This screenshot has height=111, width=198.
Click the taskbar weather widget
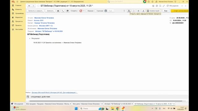[x=19, y=108]
